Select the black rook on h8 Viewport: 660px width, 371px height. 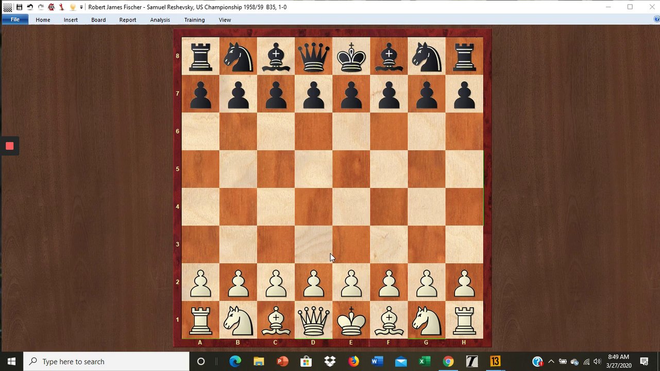[x=464, y=56]
